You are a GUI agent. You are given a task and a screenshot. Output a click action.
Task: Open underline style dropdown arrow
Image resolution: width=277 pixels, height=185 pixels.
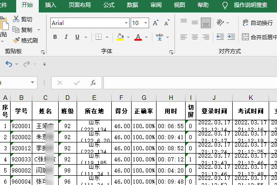pos(86,37)
